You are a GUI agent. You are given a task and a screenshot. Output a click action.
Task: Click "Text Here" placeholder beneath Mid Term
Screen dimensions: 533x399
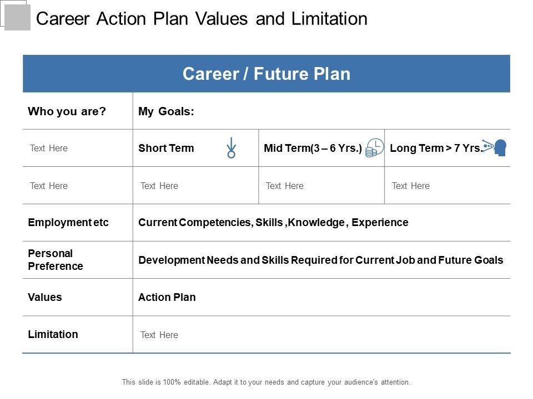[x=285, y=186]
